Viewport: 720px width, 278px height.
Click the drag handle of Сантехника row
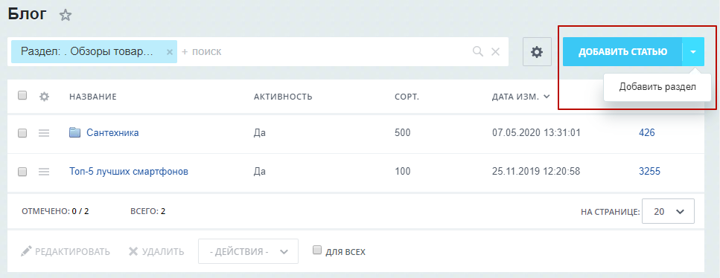(44, 133)
